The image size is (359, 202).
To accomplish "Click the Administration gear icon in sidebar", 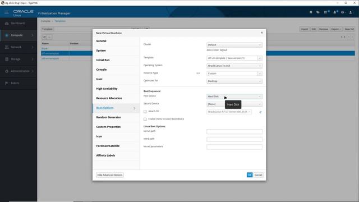I will click(x=7, y=71).
